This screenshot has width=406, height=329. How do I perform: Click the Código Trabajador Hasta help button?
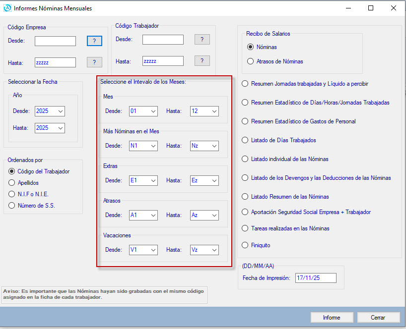click(x=202, y=61)
